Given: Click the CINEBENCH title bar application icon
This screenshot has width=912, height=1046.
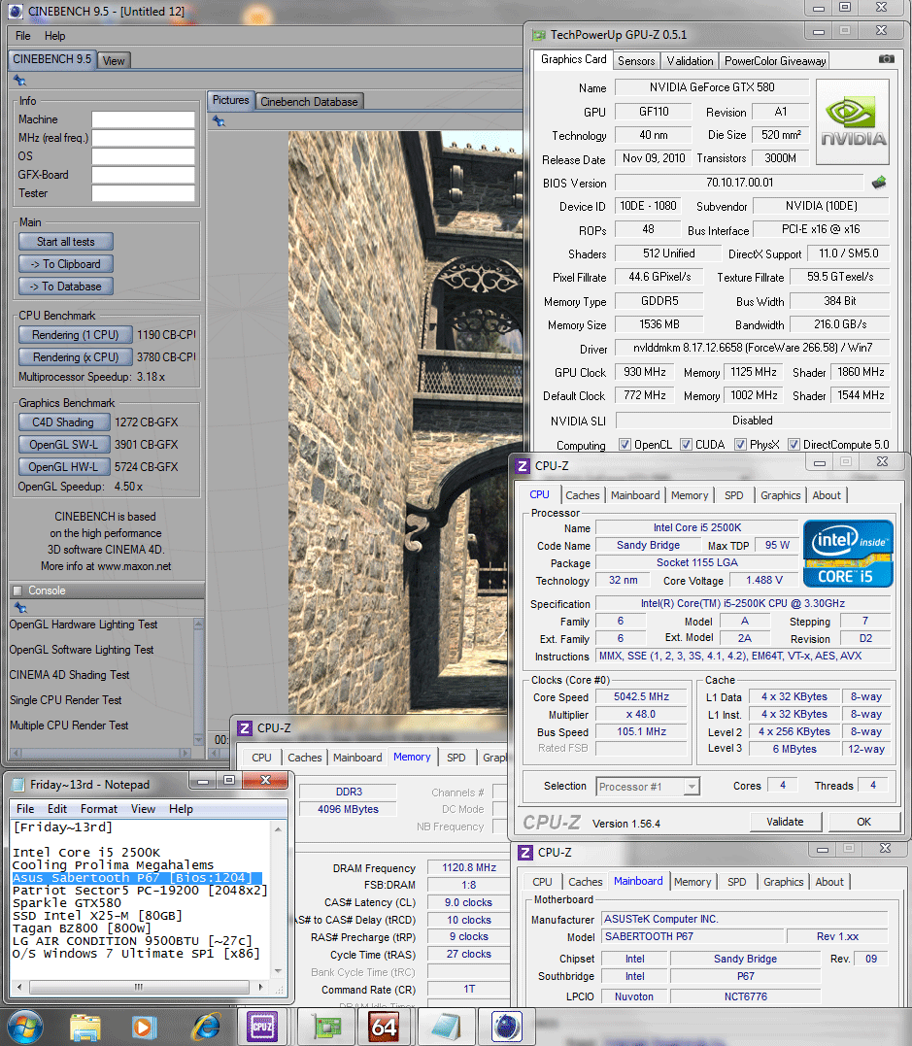Looking at the screenshot, I should 16,11.
